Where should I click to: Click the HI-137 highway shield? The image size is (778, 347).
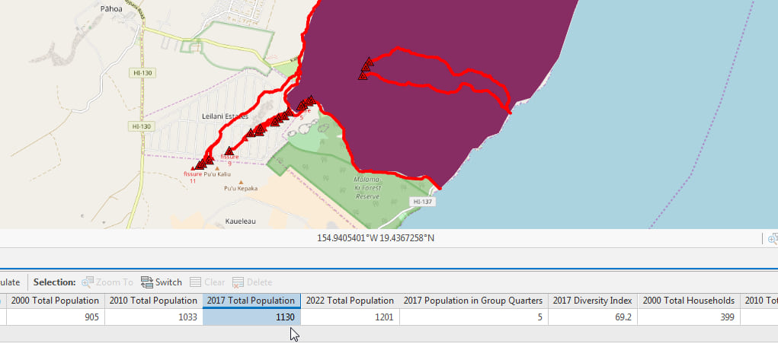click(423, 202)
